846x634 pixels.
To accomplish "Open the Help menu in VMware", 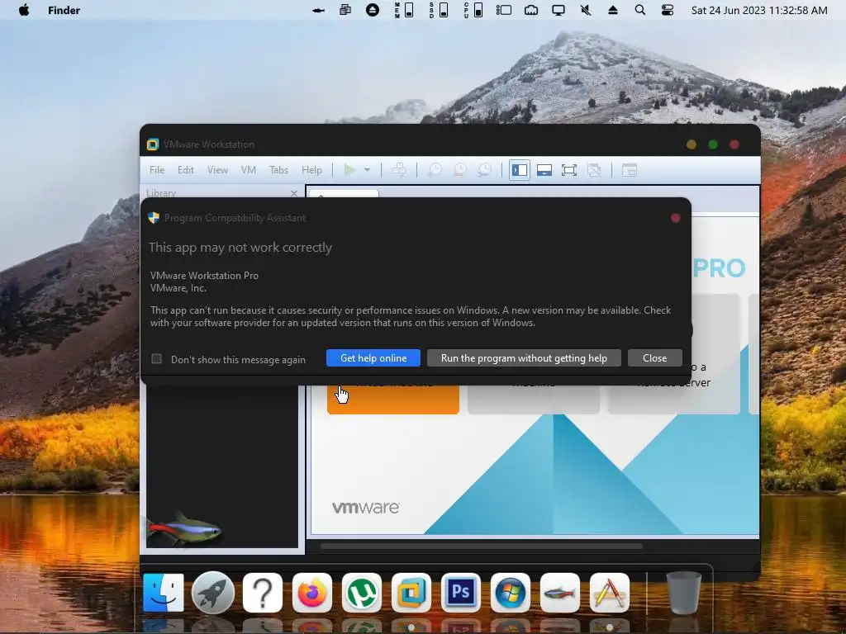I will pos(311,170).
